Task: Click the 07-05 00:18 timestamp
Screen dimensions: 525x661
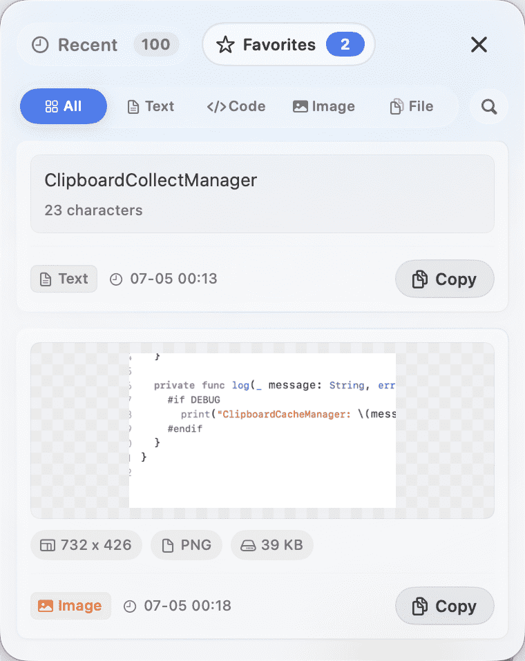Action: 187,606
